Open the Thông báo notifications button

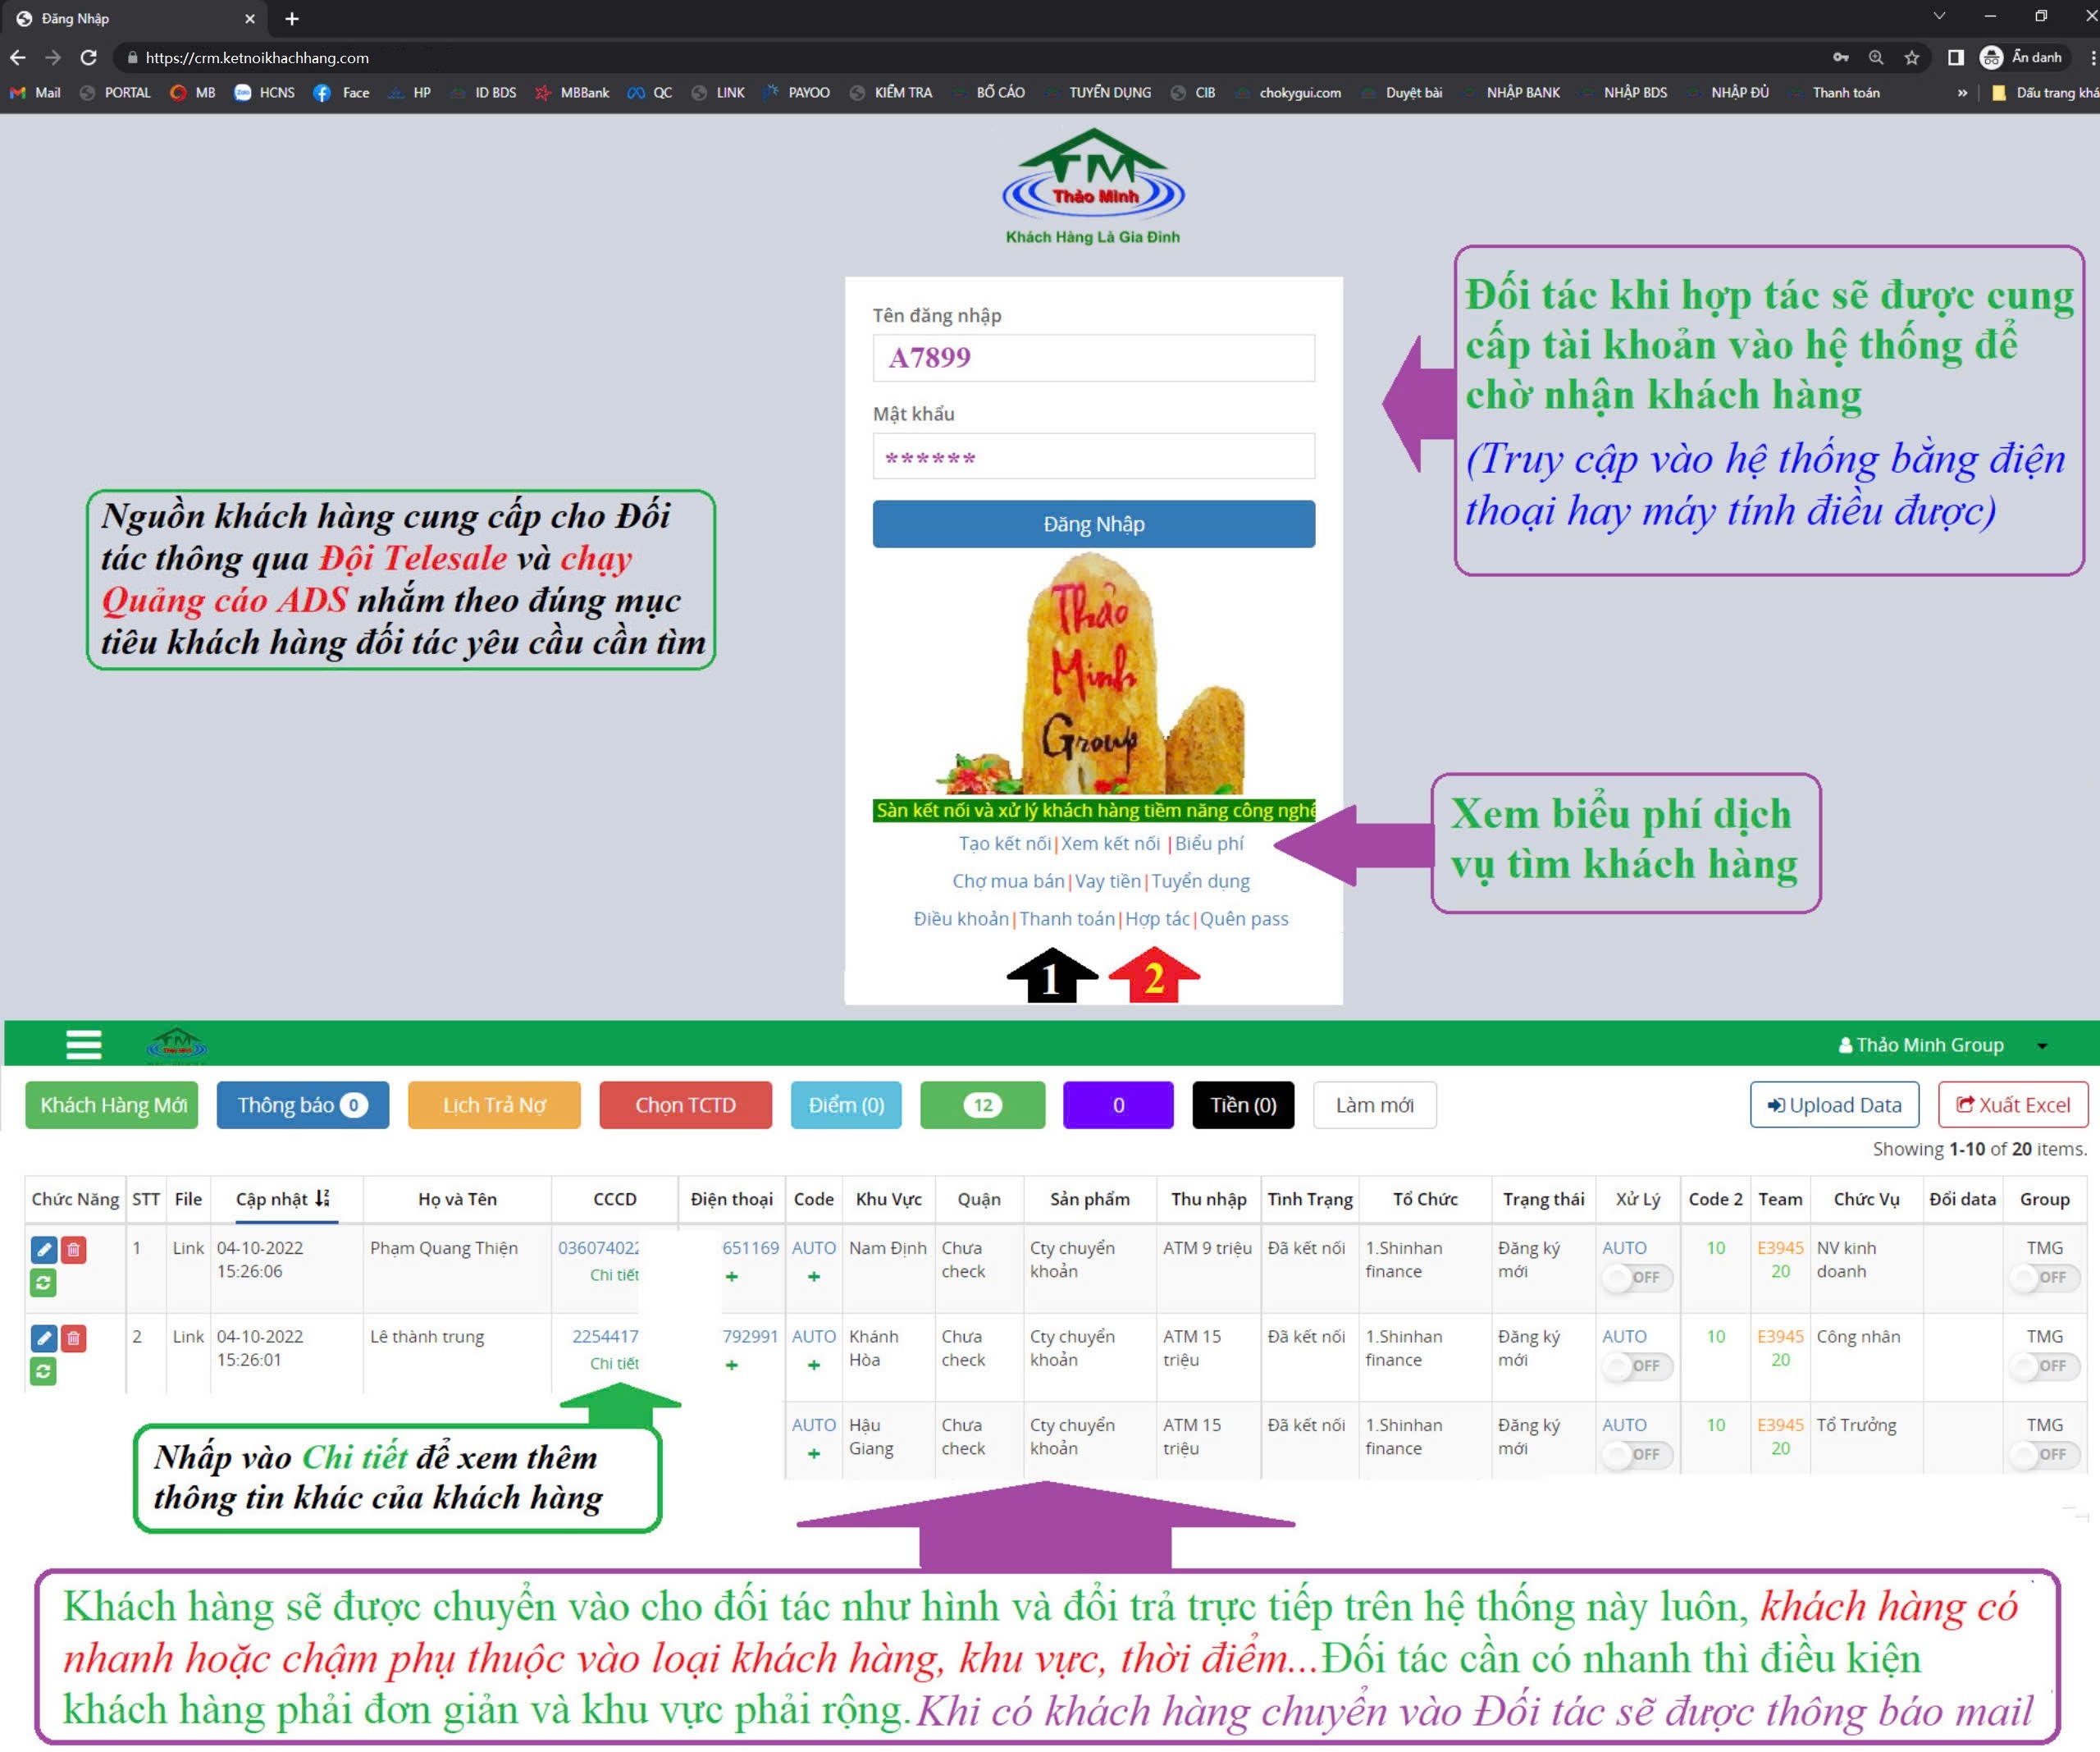302,1105
